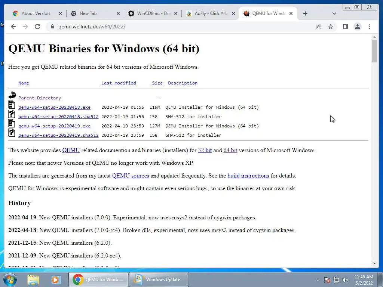Open the Action Center flag icon

point(327,280)
